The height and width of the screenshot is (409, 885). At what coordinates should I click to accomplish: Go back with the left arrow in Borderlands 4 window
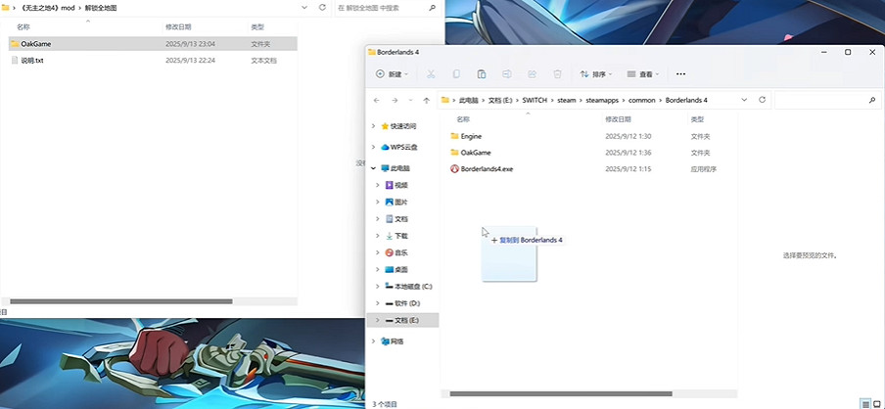377,100
